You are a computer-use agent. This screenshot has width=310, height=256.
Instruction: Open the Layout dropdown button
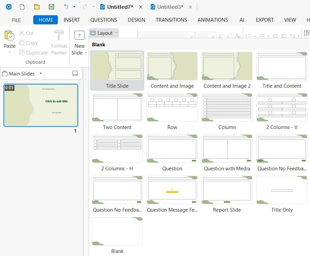pyautogui.click(x=104, y=33)
